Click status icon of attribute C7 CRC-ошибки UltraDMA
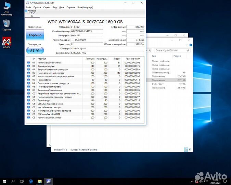Viewport: 231px width, 185px height. 29,114
